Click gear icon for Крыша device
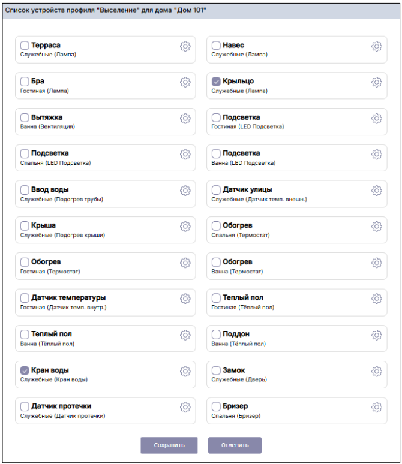402x464 pixels. point(185,227)
